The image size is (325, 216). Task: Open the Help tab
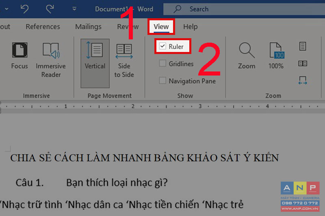[x=190, y=26]
